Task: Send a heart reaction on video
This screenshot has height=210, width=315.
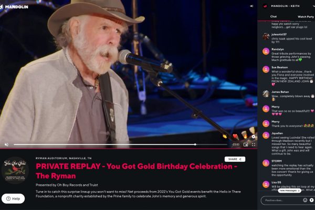Action: click(235, 136)
